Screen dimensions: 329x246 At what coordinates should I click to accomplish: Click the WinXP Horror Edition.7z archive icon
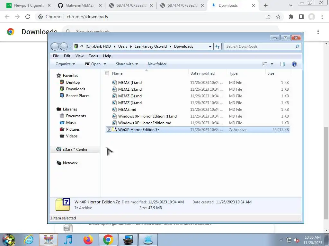[114, 129]
